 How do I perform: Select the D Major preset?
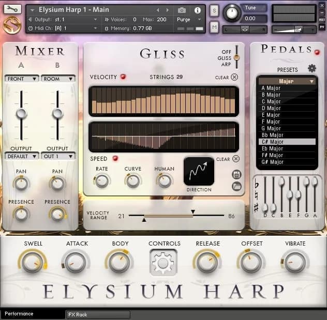coord(287,109)
